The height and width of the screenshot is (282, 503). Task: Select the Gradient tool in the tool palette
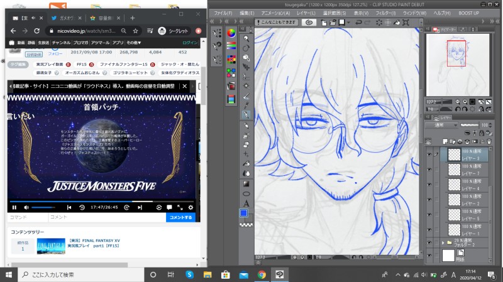pyautogui.click(x=246, y=184)
